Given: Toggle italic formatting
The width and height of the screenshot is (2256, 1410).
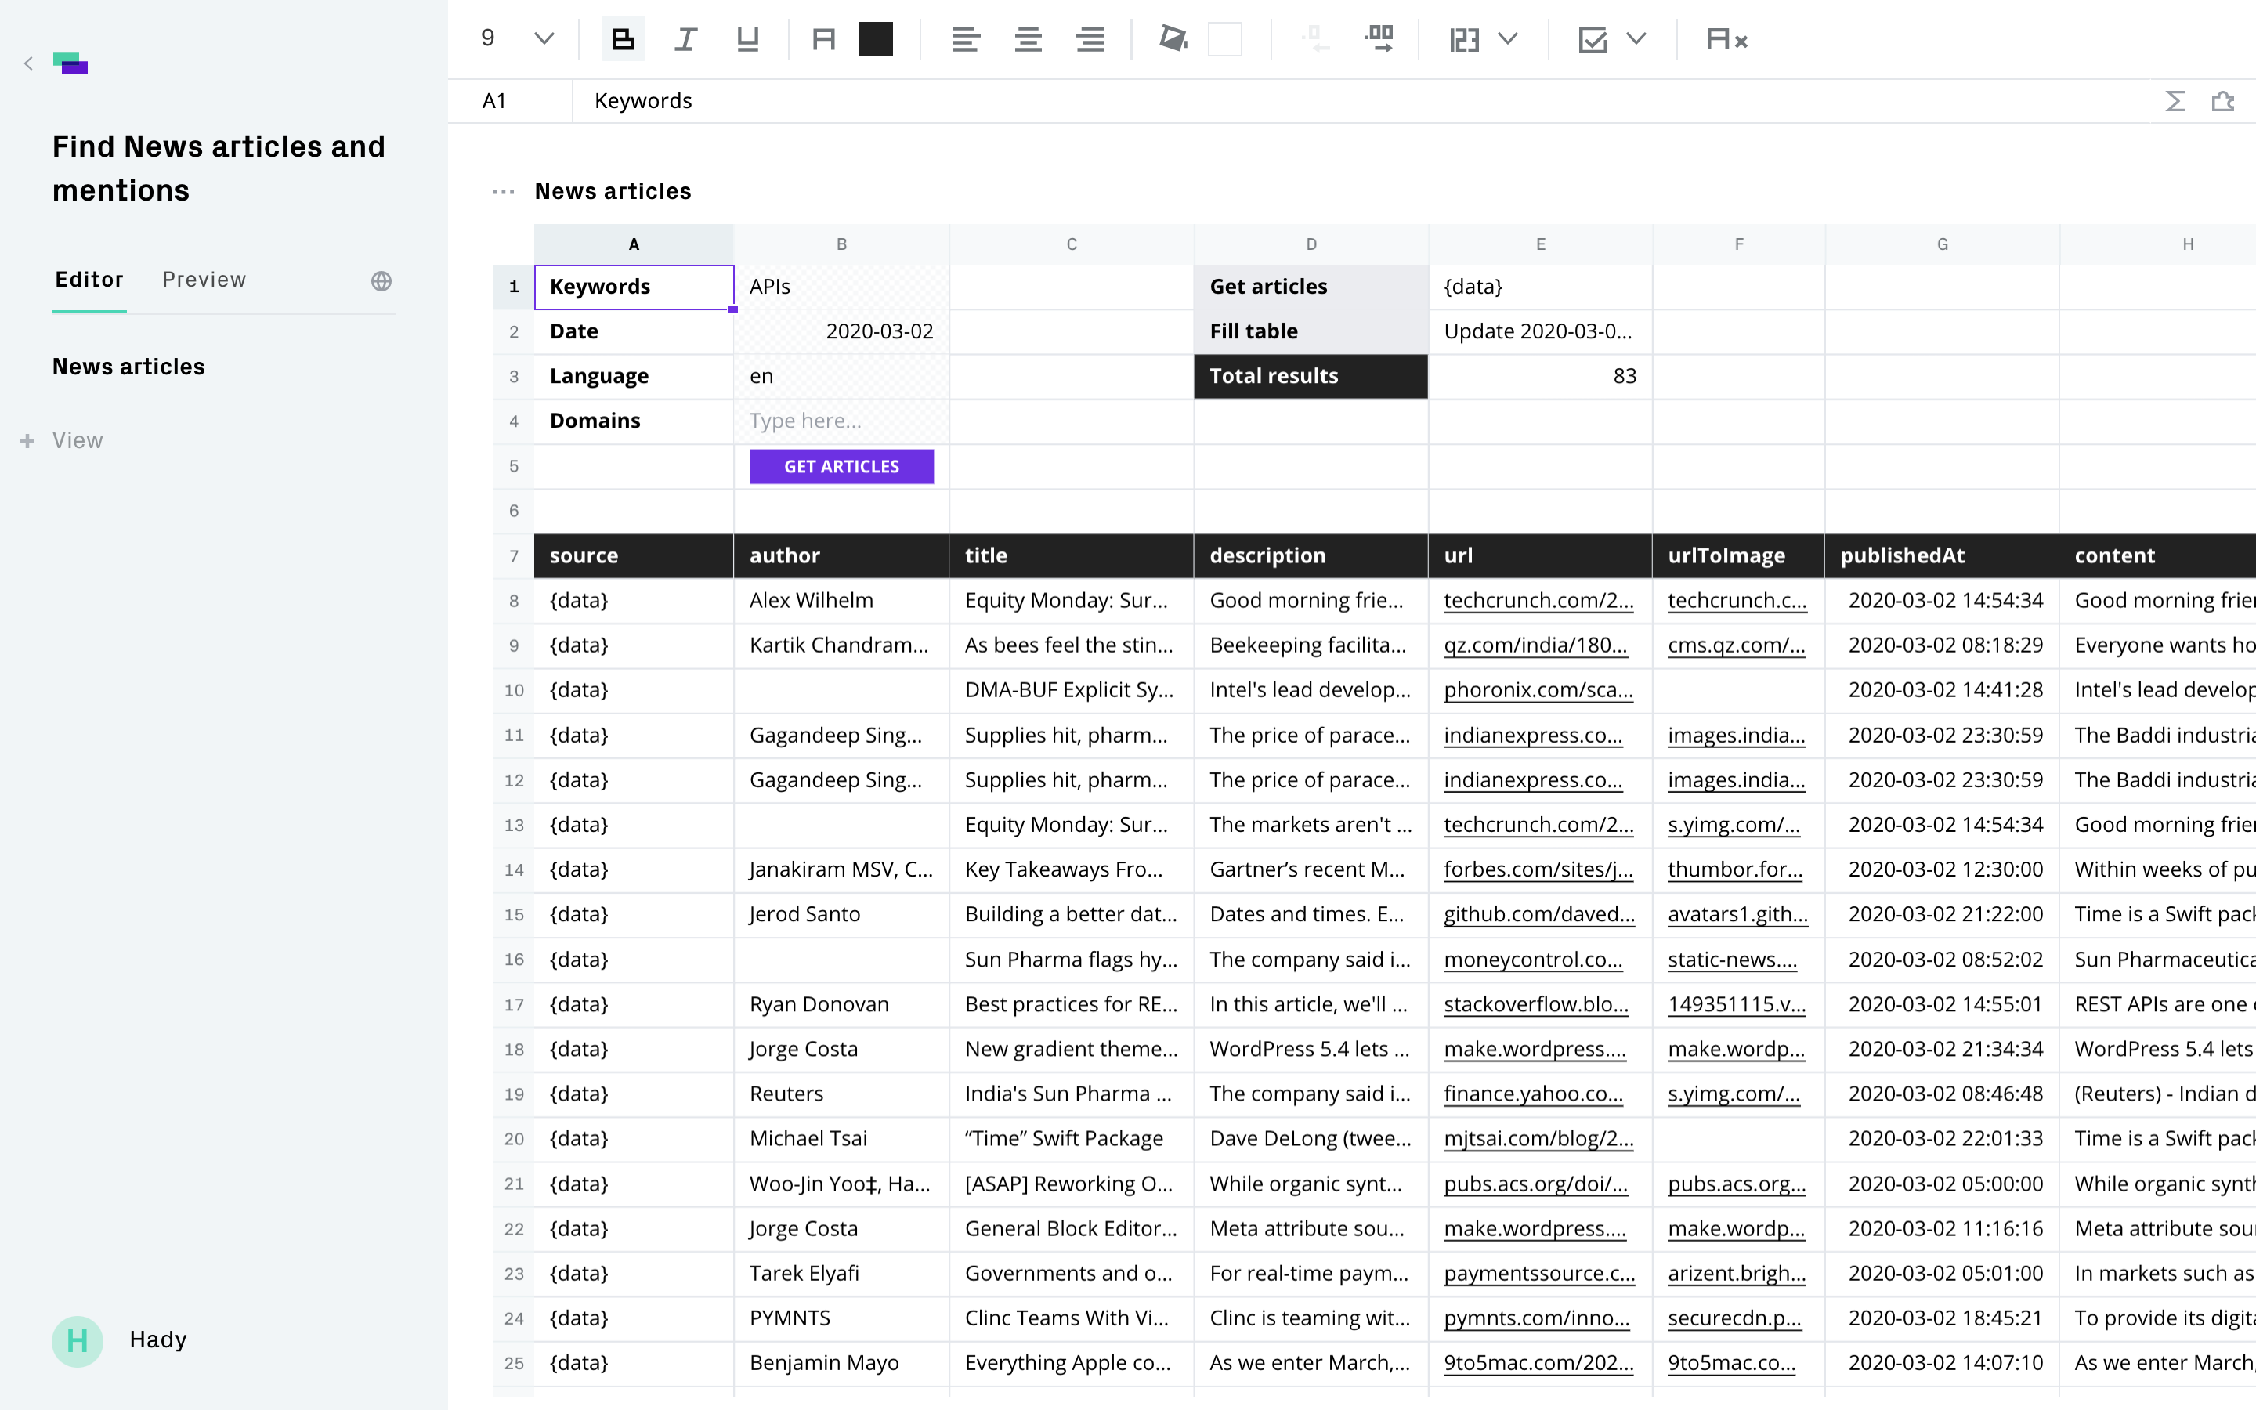Looking at the screenshot, I should 685,39.
